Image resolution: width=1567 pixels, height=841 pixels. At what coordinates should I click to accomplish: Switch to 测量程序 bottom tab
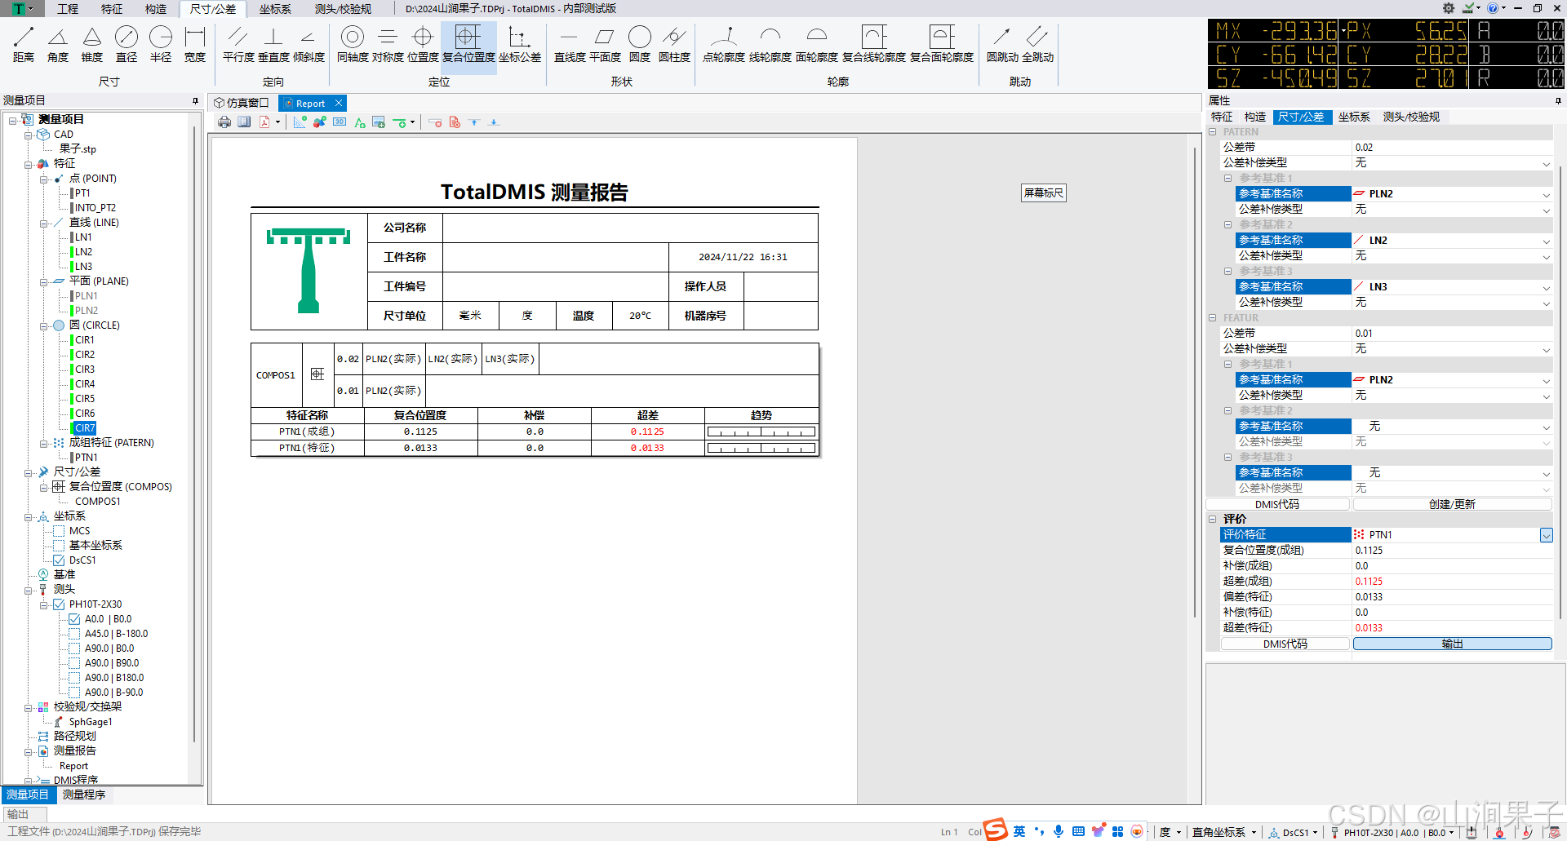point(84,795)
